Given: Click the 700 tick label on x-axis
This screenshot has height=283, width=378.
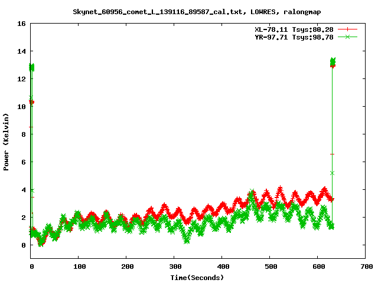Looking at the screenshot, I should pos(365,267).
